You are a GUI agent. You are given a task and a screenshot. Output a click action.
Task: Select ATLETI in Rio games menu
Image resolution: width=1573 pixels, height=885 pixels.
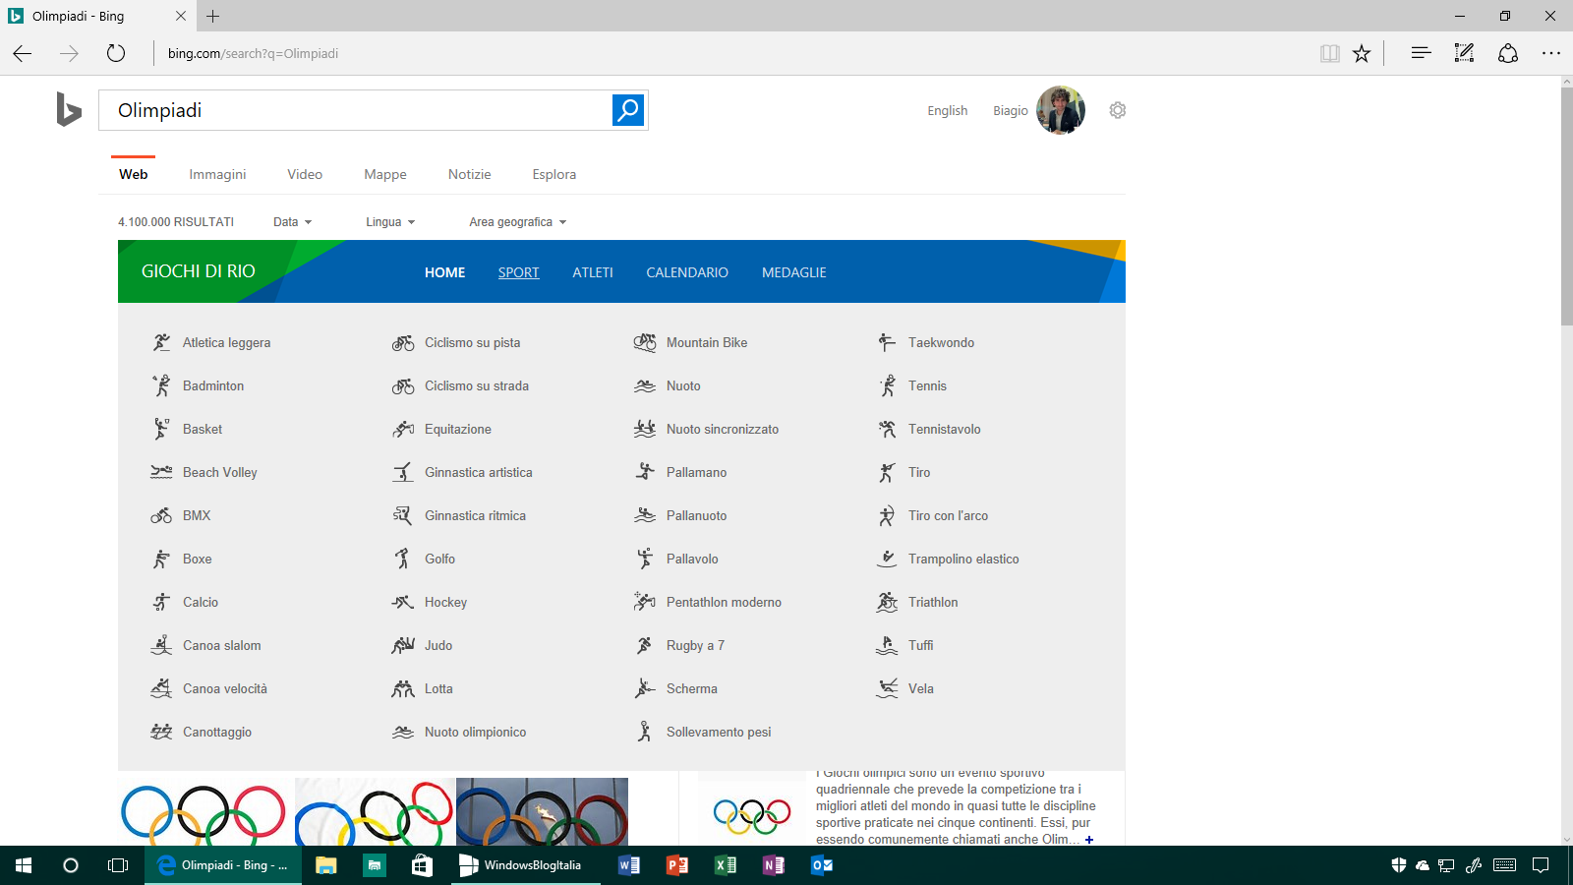593,272
